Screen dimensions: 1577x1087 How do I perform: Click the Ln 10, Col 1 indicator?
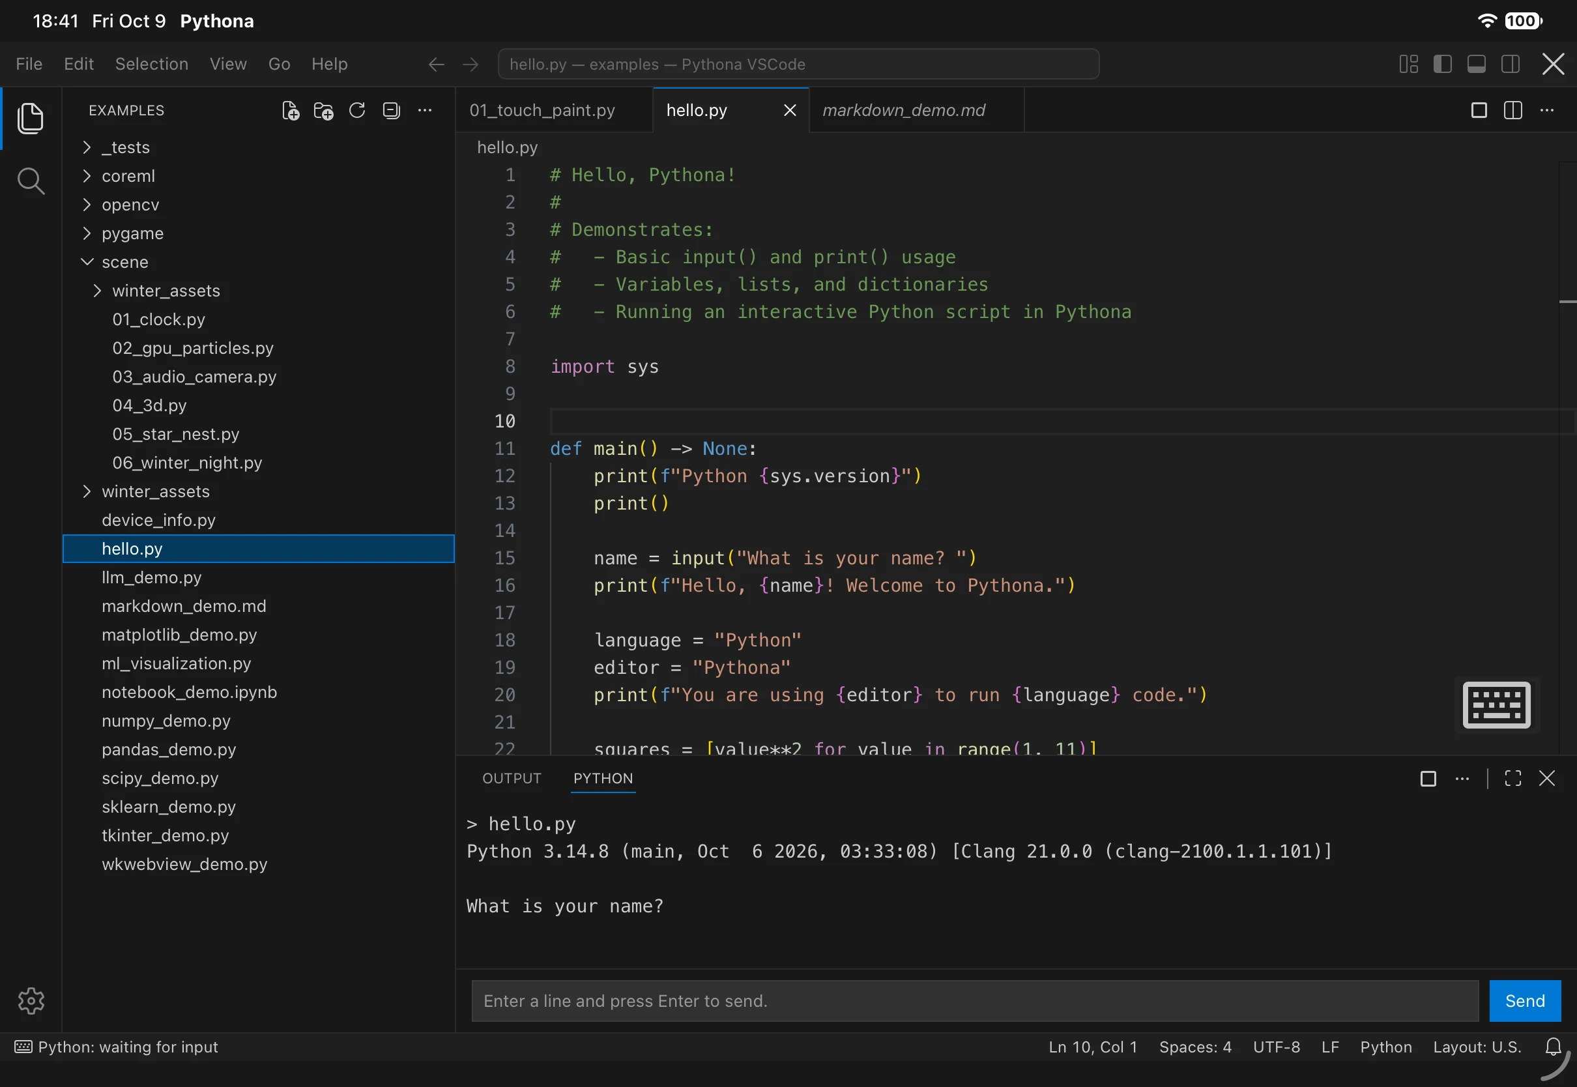[1093, 1047]
